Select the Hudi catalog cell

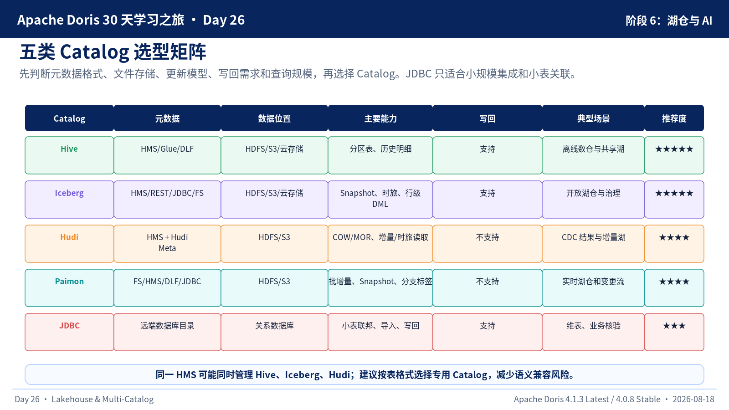click(69, 244)
